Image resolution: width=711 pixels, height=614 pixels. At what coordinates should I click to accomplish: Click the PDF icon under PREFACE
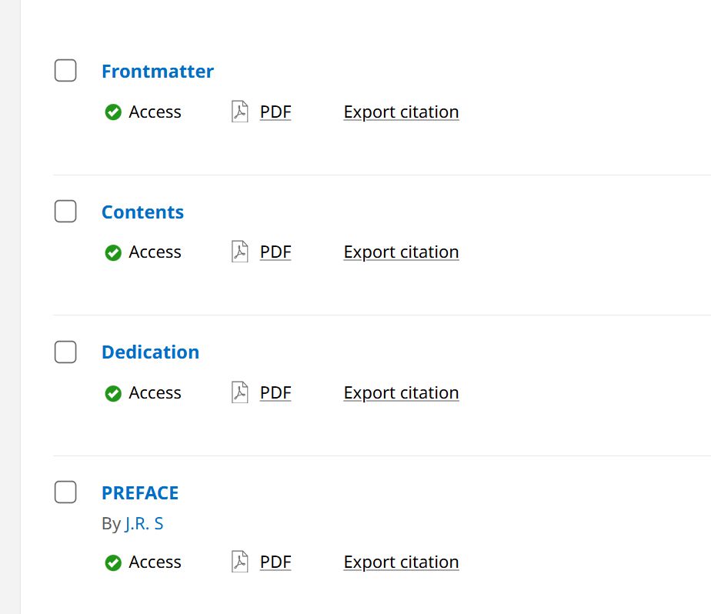click(239, 562)
